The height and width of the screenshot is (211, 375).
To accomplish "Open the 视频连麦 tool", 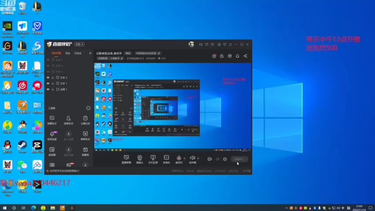I will (52, 136).
